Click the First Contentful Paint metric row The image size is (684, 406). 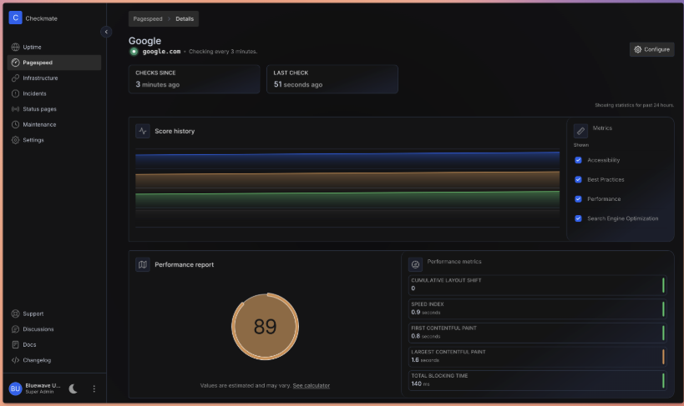tap(538, 333)
